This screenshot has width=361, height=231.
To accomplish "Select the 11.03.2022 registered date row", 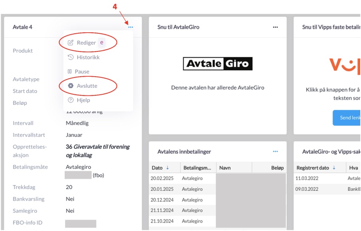I will coord(307,178).
